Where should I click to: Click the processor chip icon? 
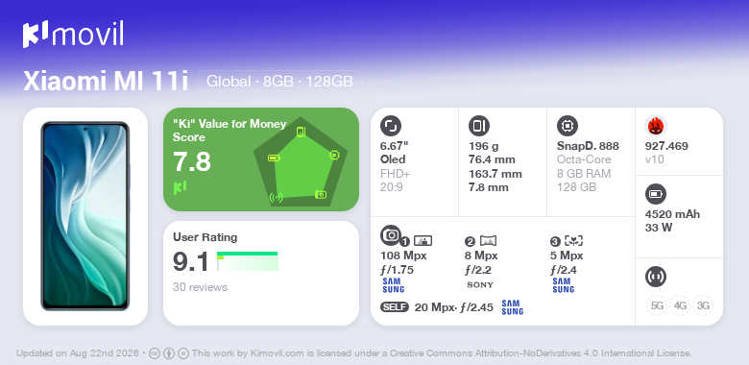(568, 126)
